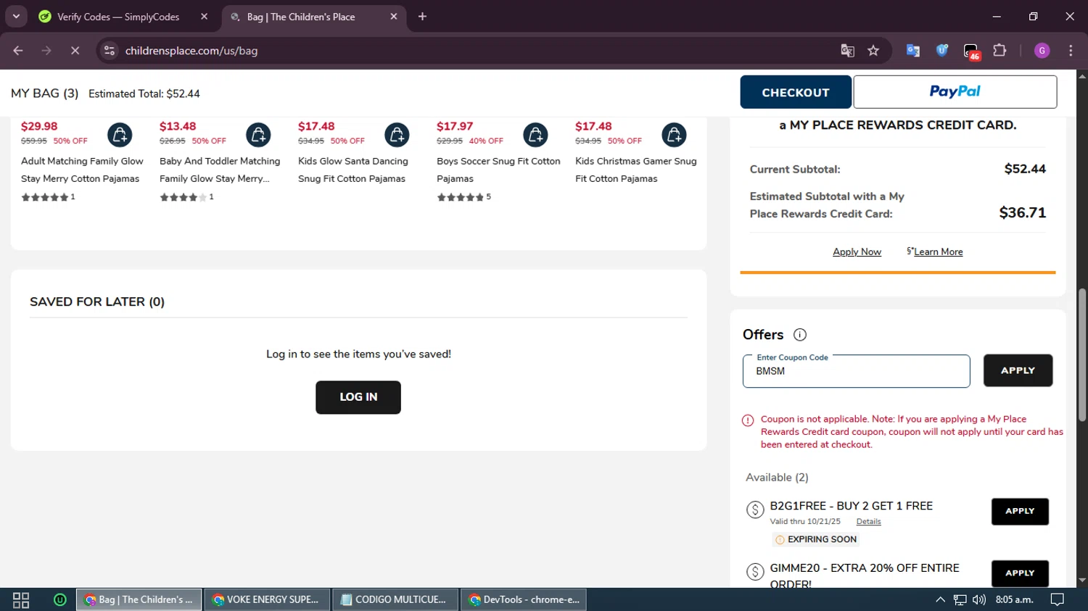
Task: Log in to see saved items
Action: pyautogui.click(x=358, y=397)
